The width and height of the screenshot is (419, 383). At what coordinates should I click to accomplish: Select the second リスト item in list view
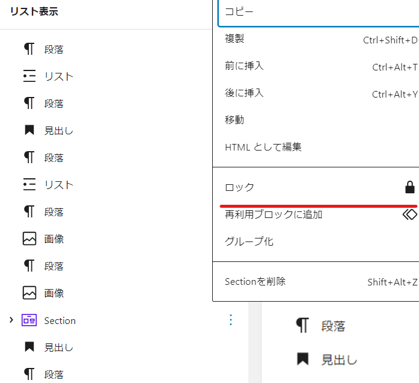pos(58,185)
